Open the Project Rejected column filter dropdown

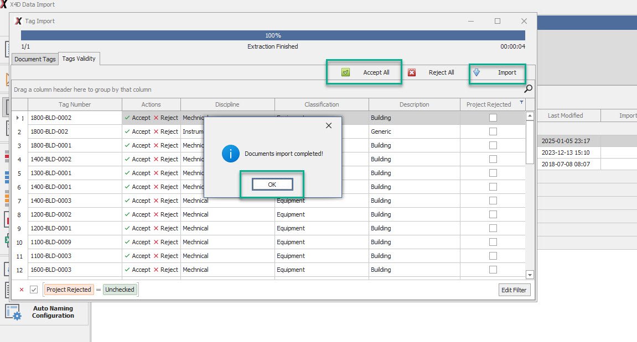click(521, 103)
